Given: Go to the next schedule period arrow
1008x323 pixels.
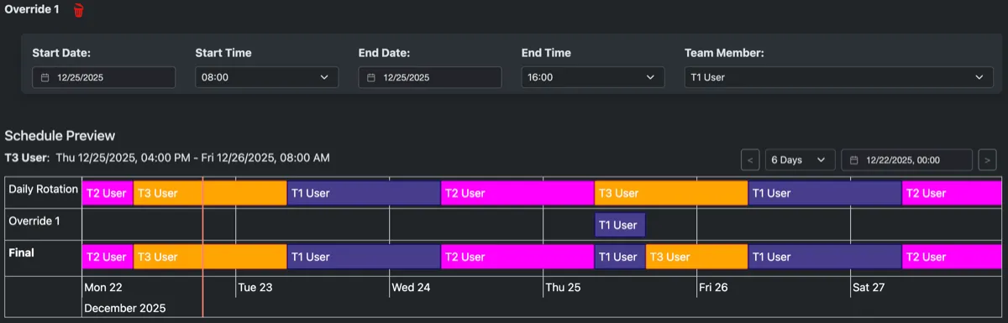Looking at the screenshot, I should (x=988, y=159).
